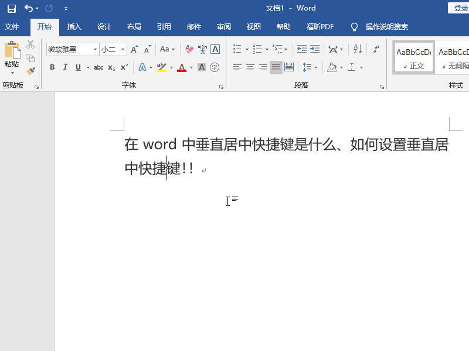Click the Sort A-Z icon

358,49
